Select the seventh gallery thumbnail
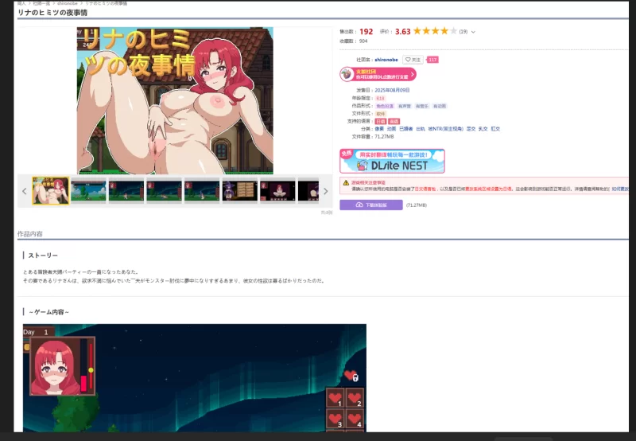The image size is (636, 441). (277, 190)
